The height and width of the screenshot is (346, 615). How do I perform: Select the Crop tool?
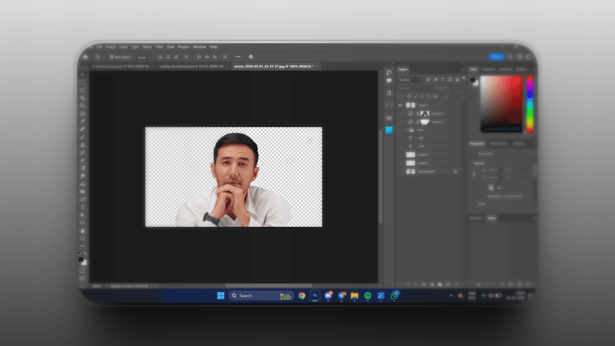pyautogui.click(x=83, y=106)
